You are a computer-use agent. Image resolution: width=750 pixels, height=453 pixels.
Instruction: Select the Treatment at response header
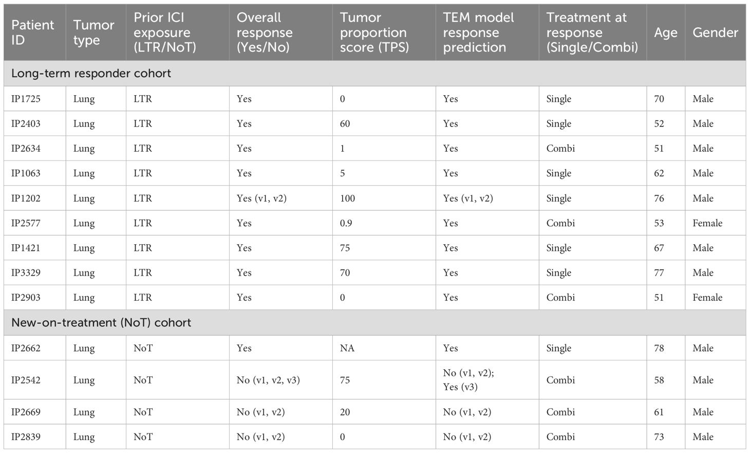(592, 32)
